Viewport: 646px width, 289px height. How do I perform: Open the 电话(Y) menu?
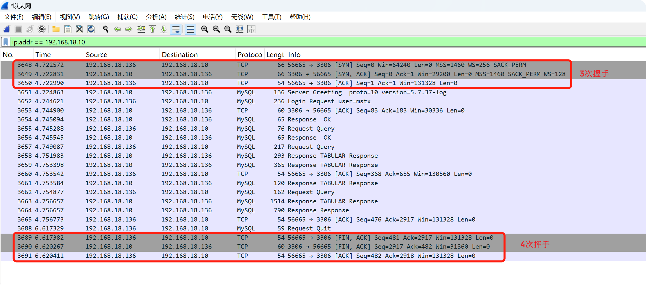(213, 17)
